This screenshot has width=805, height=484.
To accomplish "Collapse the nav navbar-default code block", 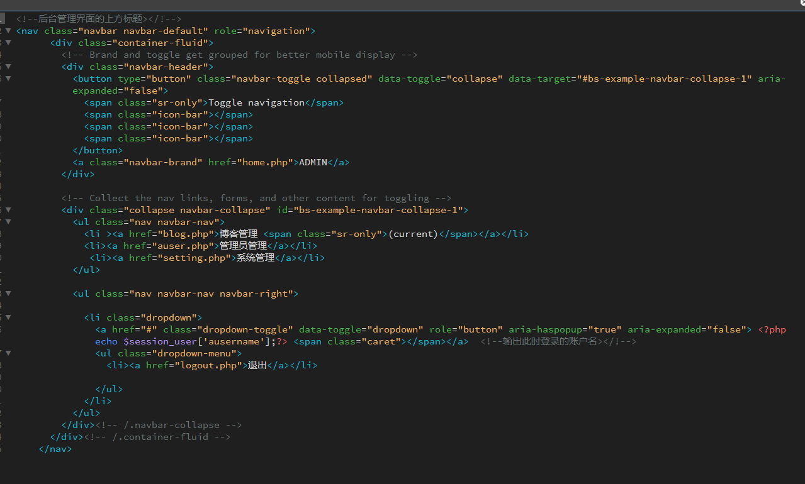I will [x=8, y=31].
